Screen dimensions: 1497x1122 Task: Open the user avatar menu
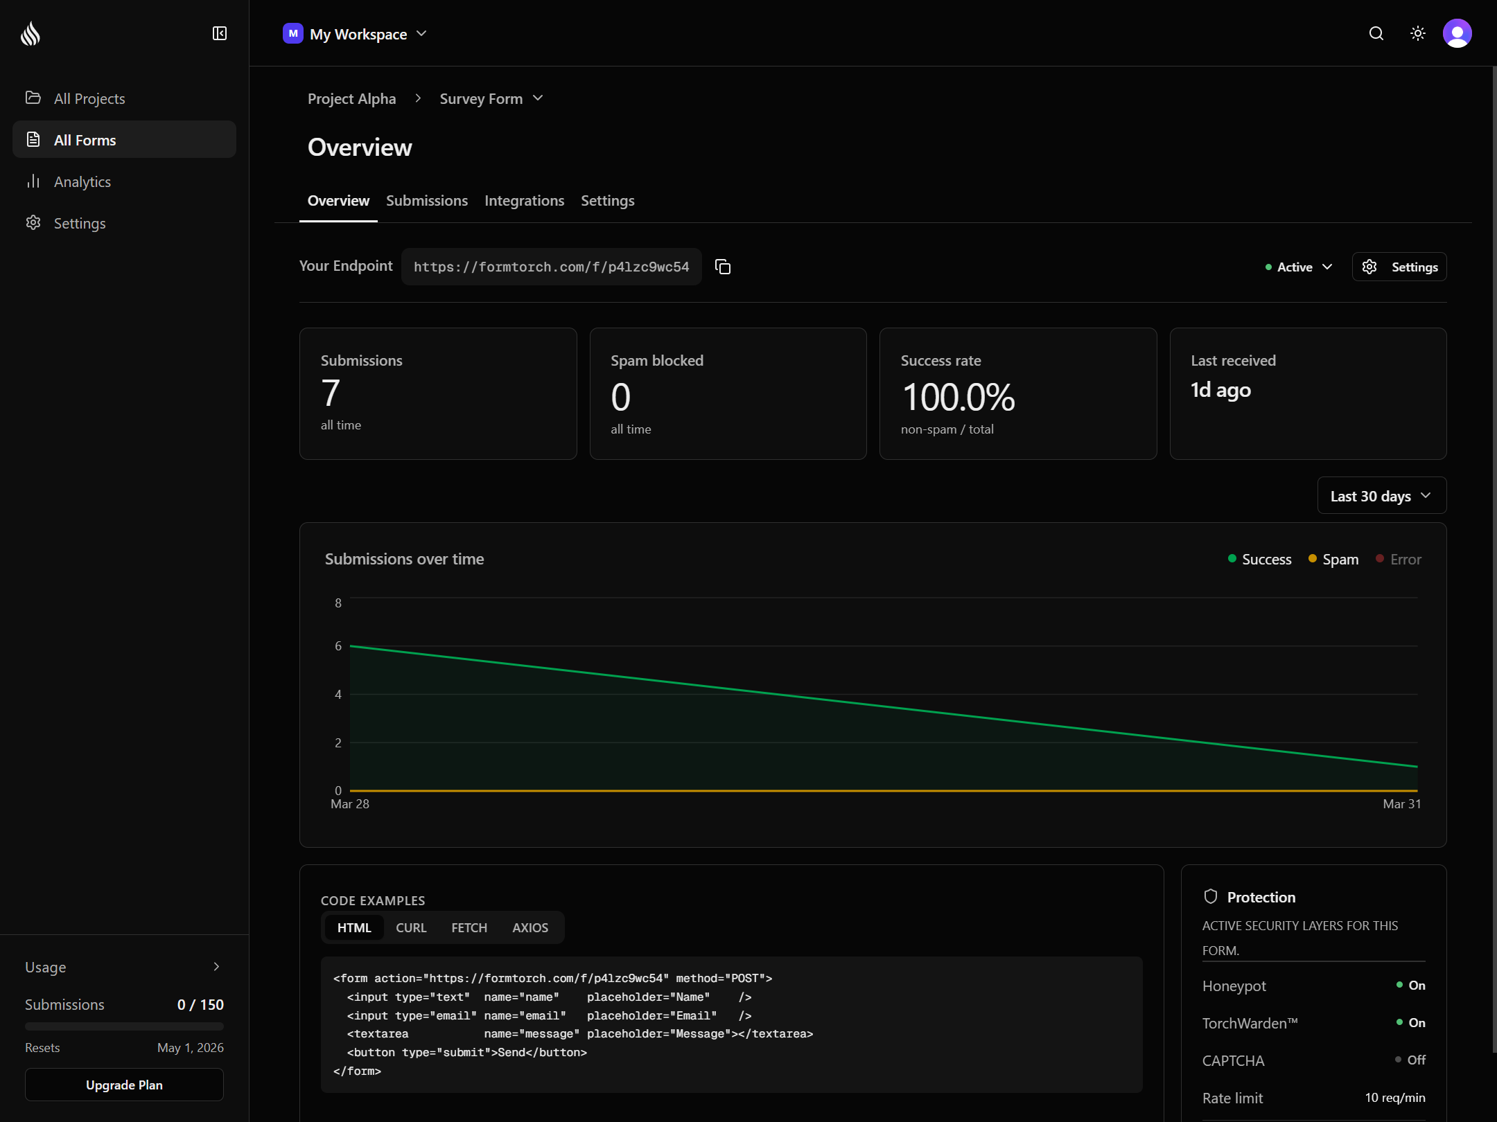click(1457, 33)
